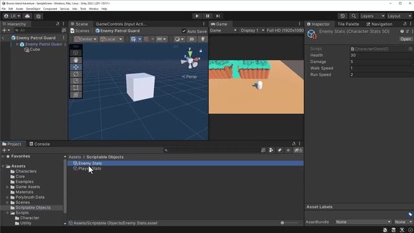The width and height of the screenshot is (414, 233).
Task: Lock the Hierarchy panel
Action: 58,24
